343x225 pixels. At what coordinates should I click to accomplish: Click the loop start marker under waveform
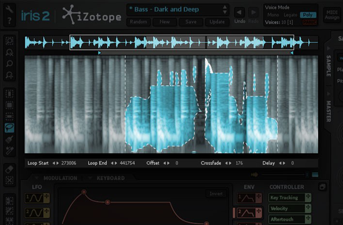click(x=100, y=53)
